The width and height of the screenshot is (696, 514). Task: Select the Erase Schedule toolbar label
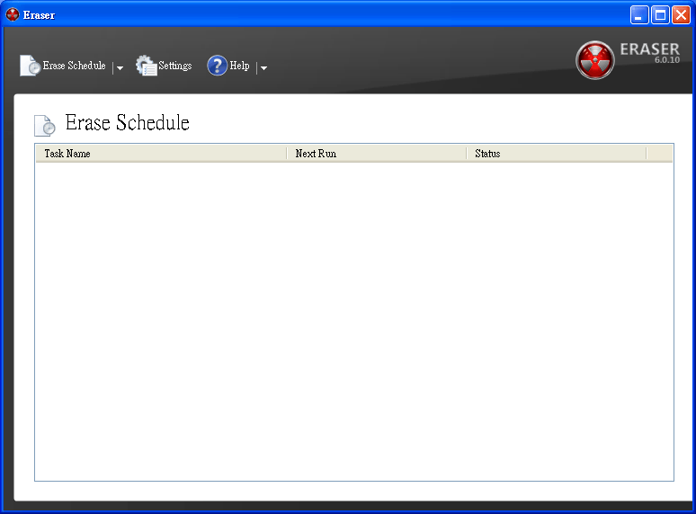74,66
